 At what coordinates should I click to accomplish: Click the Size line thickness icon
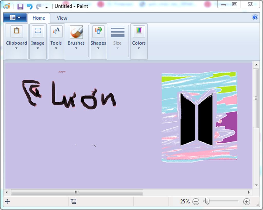tap(118, 32)
